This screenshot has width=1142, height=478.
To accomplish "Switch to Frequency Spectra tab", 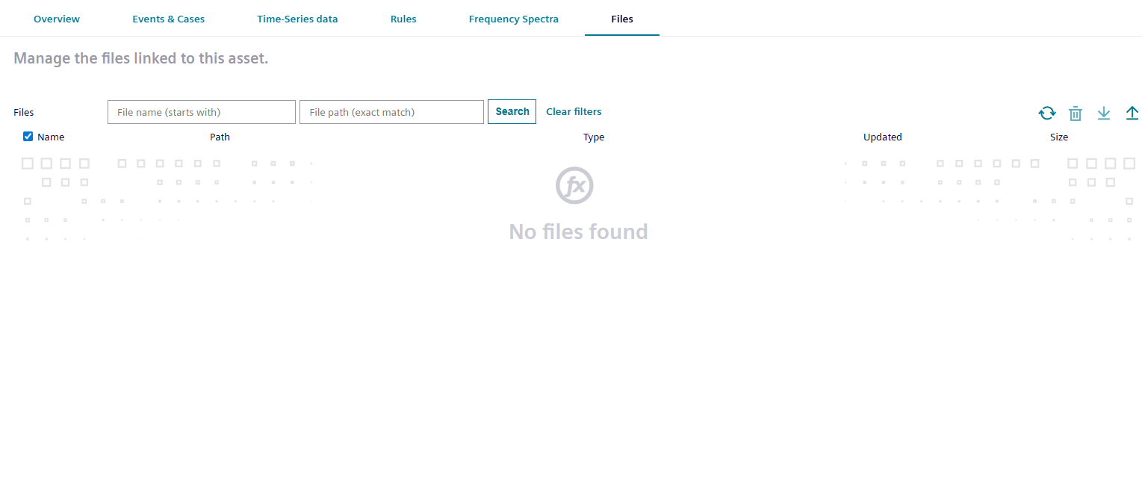I will [513, 19].
